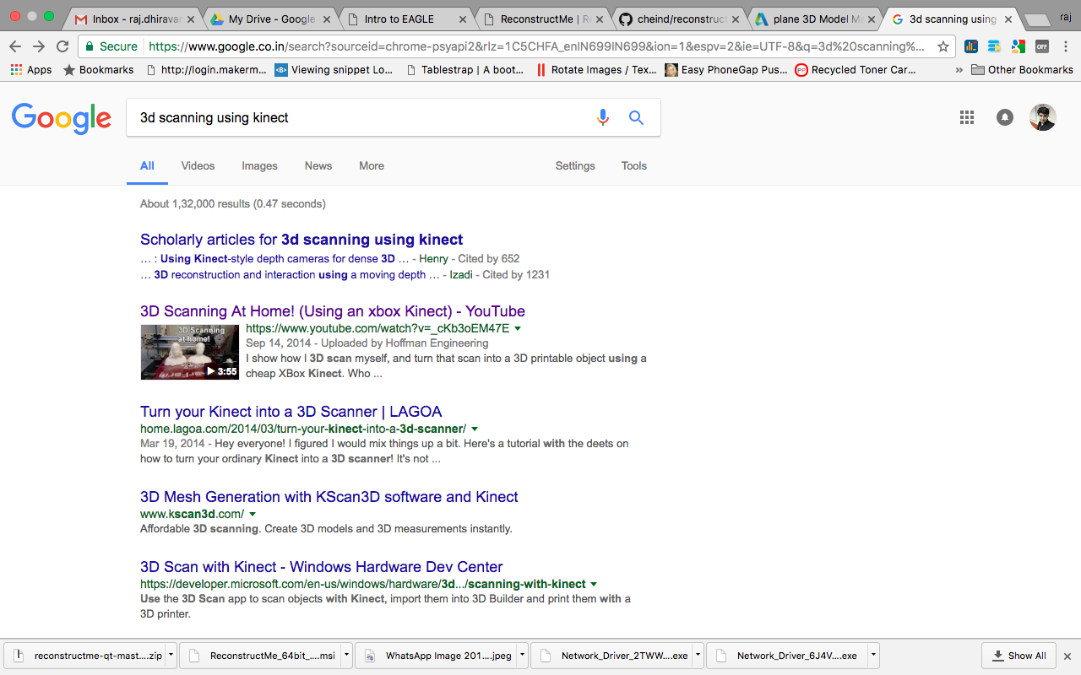Screen dimensions: 1081x675
Task: Click the YouTube video thumbnail
Action: pos(190,352)
